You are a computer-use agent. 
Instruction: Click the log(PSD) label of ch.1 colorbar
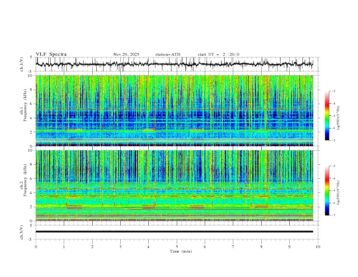click(x=339, y=118)
